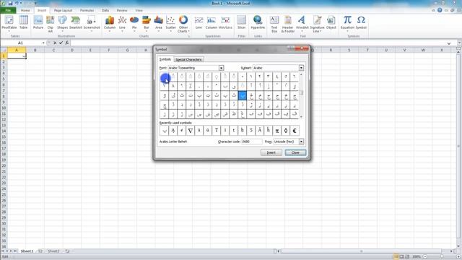Switch to the Data tab

pos(105,10)
